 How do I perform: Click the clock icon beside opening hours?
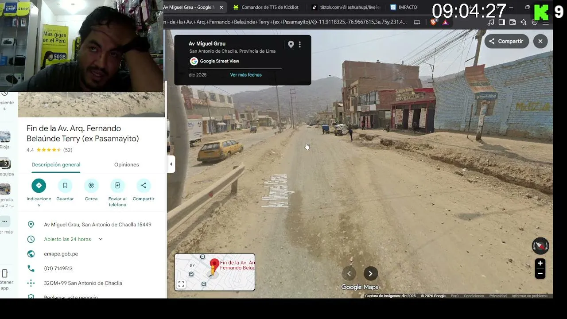click(31, 239)
